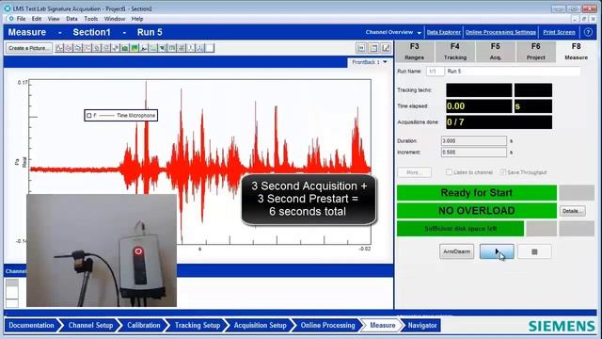Start measurement with the play button
This screenshot has height=339, width=602.
pyautogui.click(x=497, y=251)
